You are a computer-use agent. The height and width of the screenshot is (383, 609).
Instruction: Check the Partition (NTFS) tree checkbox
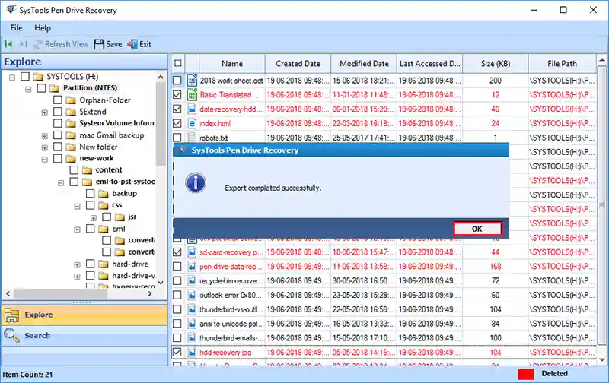41,88
